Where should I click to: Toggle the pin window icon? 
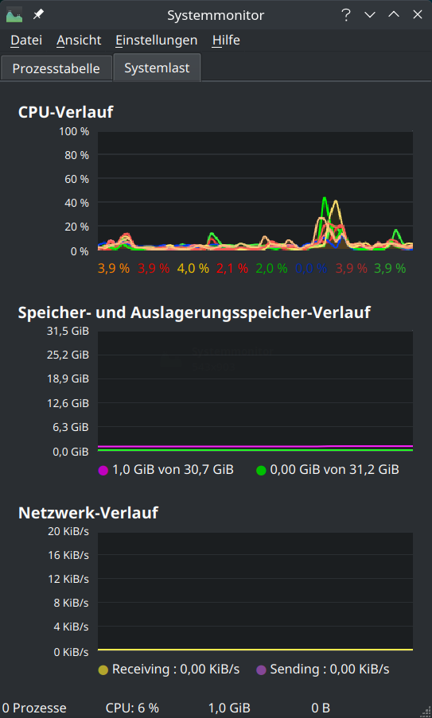click(38, 14)
